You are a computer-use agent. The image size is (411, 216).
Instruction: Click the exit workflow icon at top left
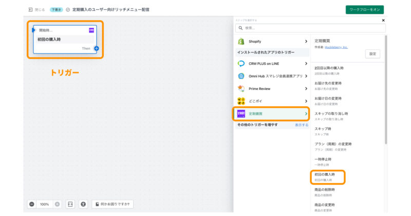30,10
